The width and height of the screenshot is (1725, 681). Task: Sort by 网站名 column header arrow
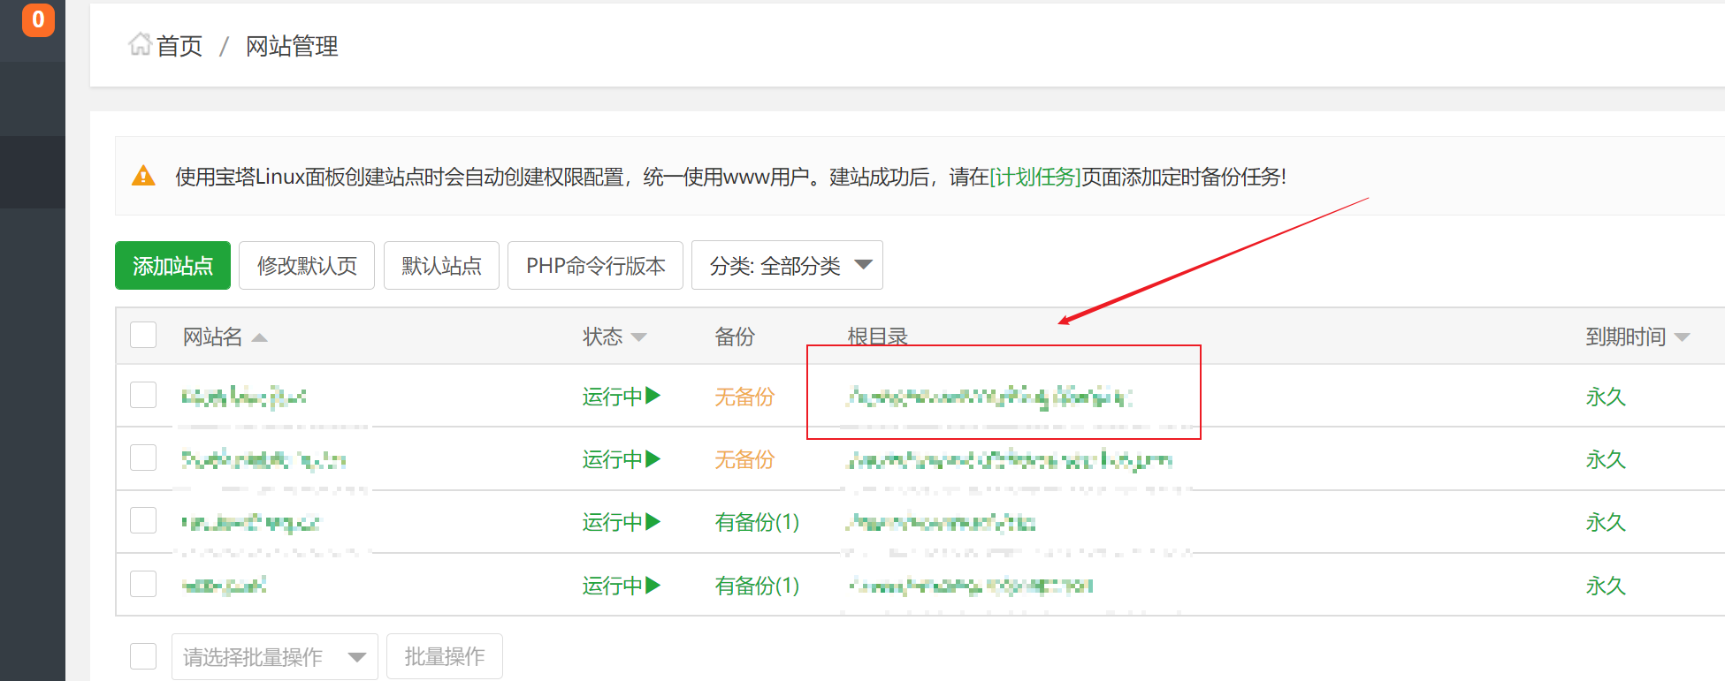pyautogui.click(x=259, y=337)
